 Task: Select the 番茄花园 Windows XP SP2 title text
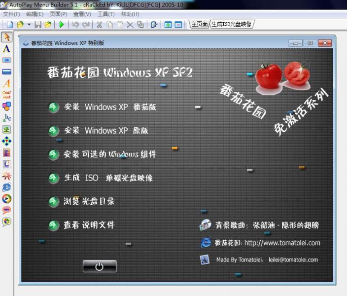(120, 72)
